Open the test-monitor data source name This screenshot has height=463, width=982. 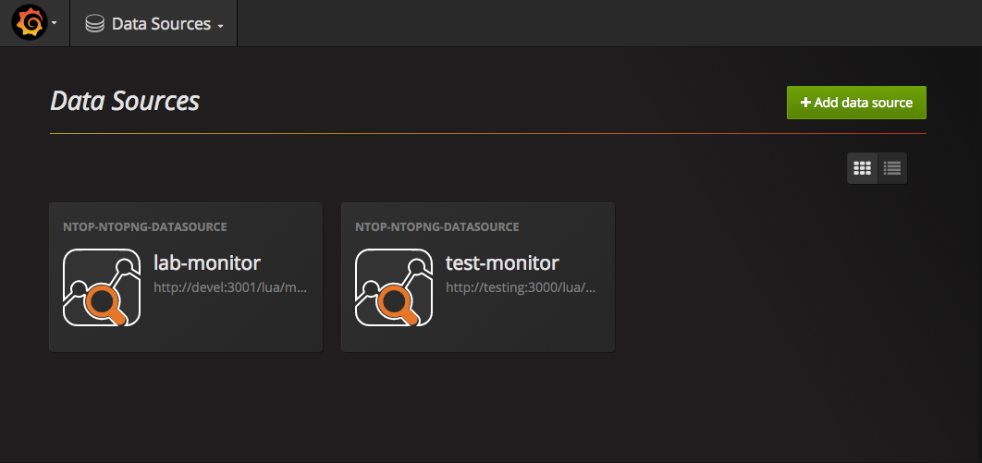tap(502, 262)
